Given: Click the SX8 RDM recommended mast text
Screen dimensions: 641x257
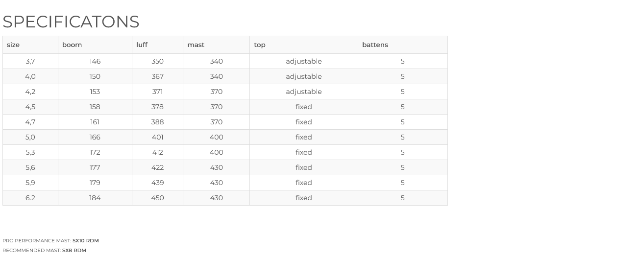Looking at the screenshot, I should point(74,251).
